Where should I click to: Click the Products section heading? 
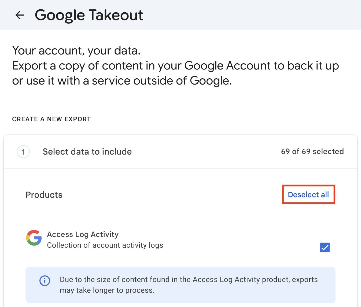coord(44,195)
